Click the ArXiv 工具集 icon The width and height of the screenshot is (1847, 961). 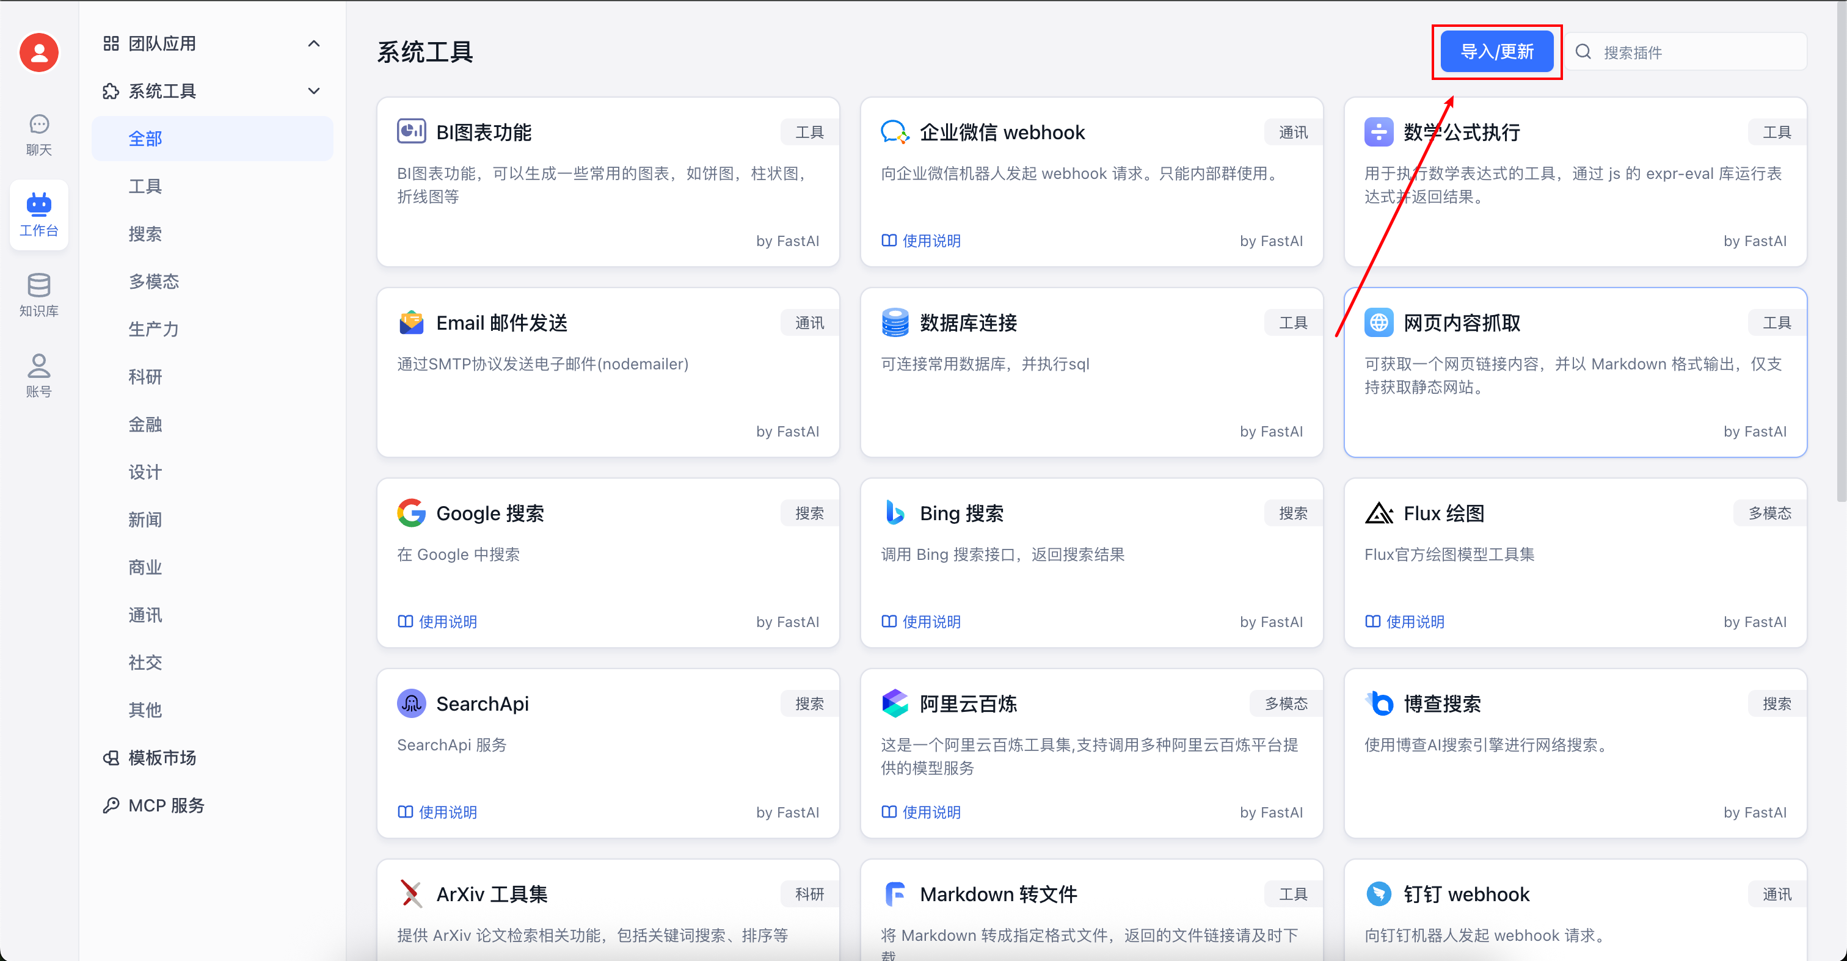412,894
